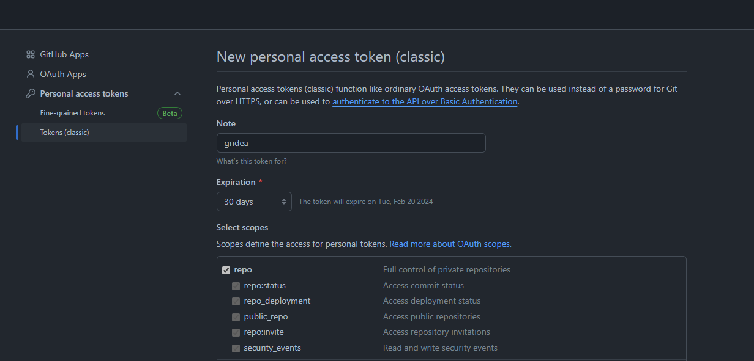Select Fine-grained tokens in the sidebar

click(x=72, y=113)
